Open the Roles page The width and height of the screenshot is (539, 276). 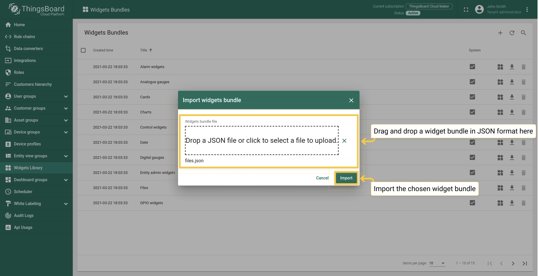[36, 72]
